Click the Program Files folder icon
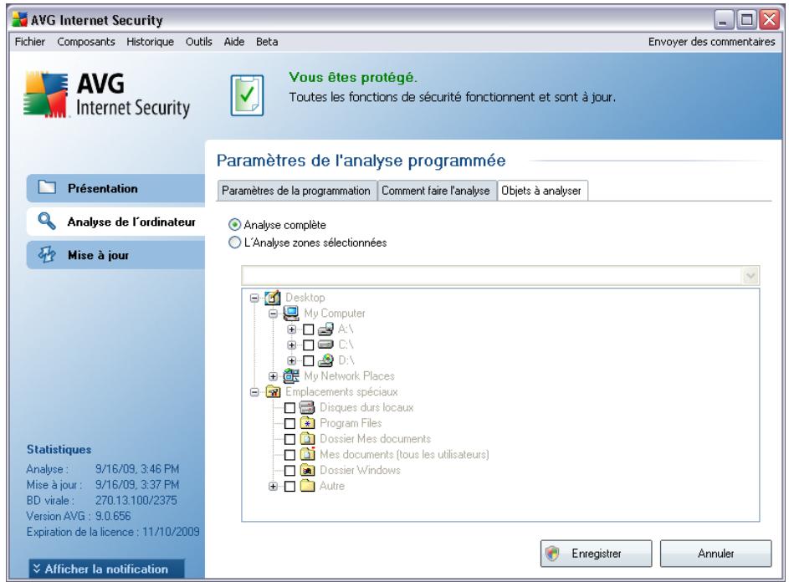 pyautogui.click(x=307, y=422)
